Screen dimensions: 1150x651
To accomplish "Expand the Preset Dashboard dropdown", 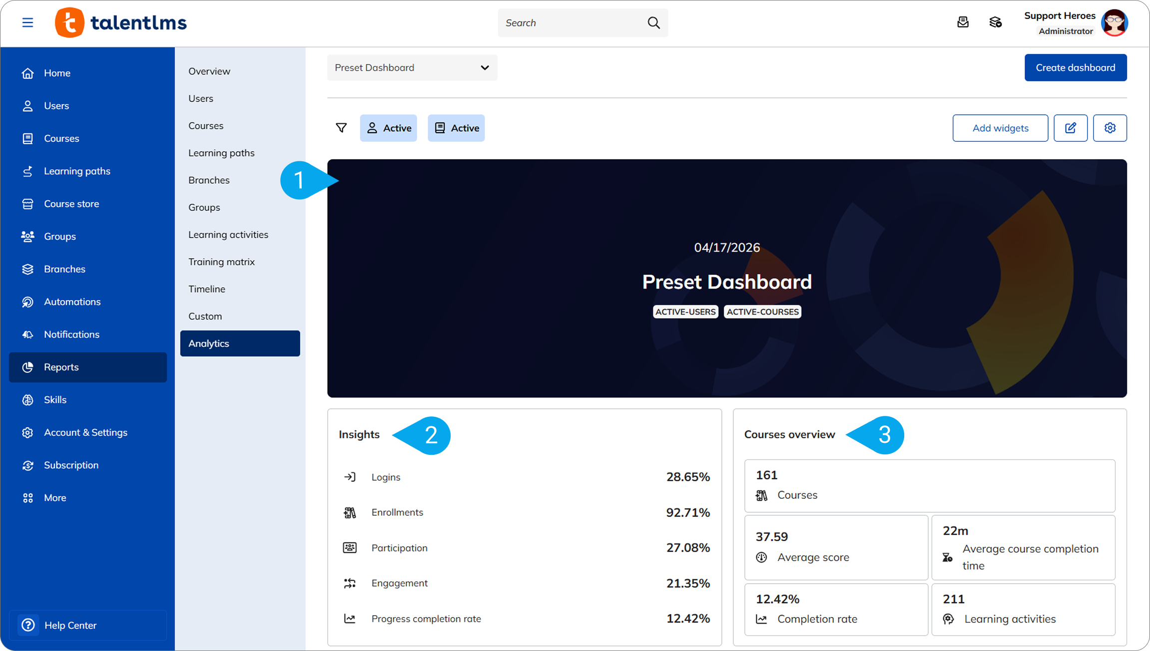I will [412, 67].
